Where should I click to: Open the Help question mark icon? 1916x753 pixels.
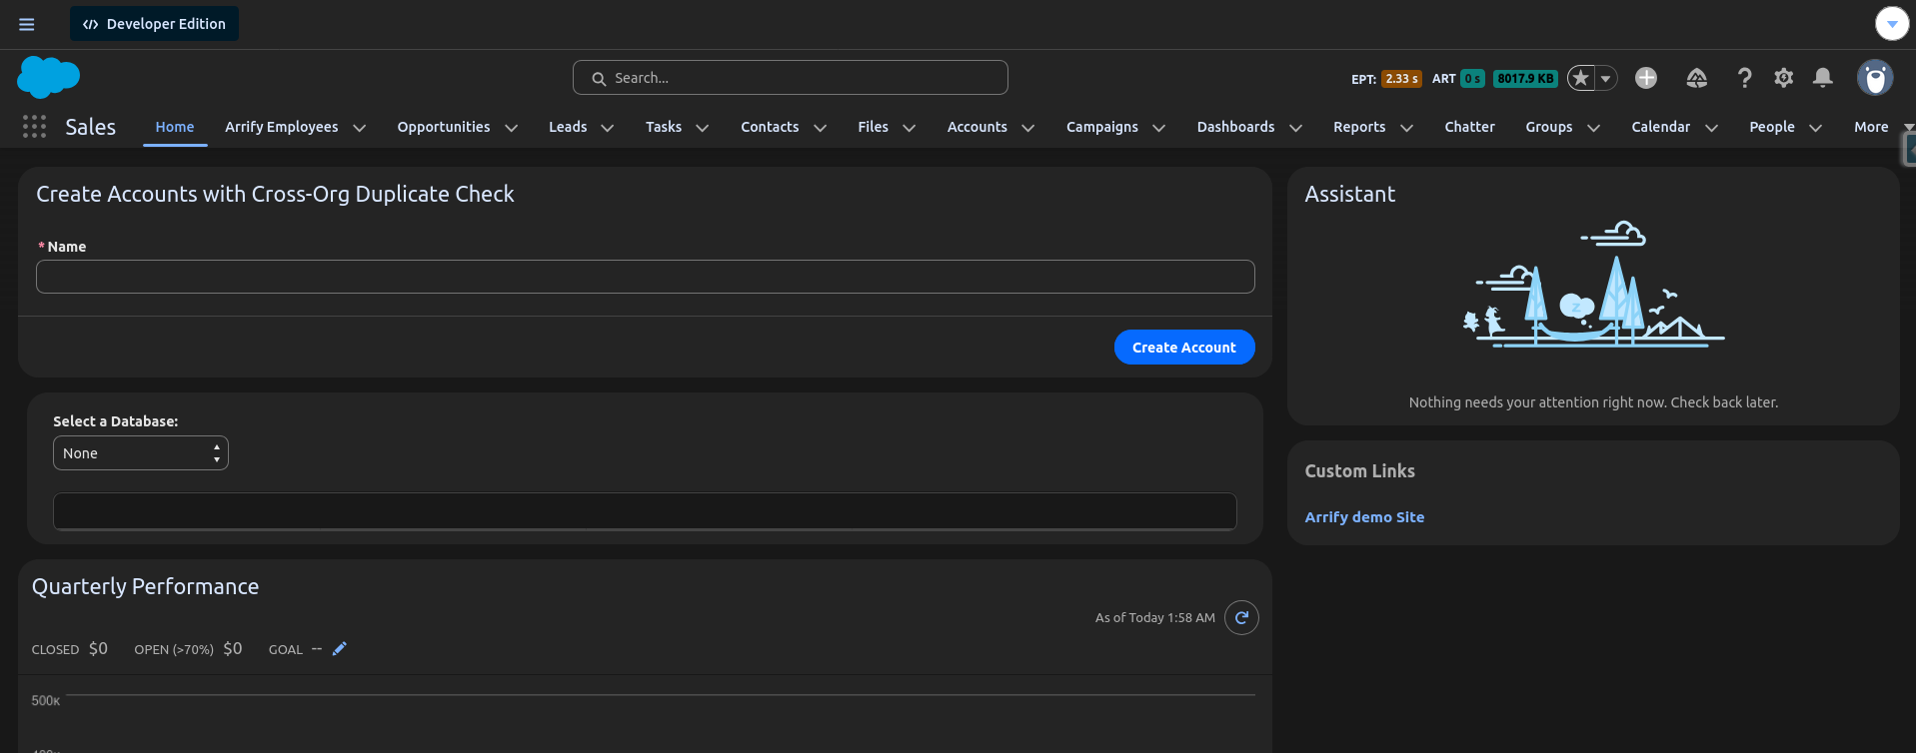[1744, 78]
